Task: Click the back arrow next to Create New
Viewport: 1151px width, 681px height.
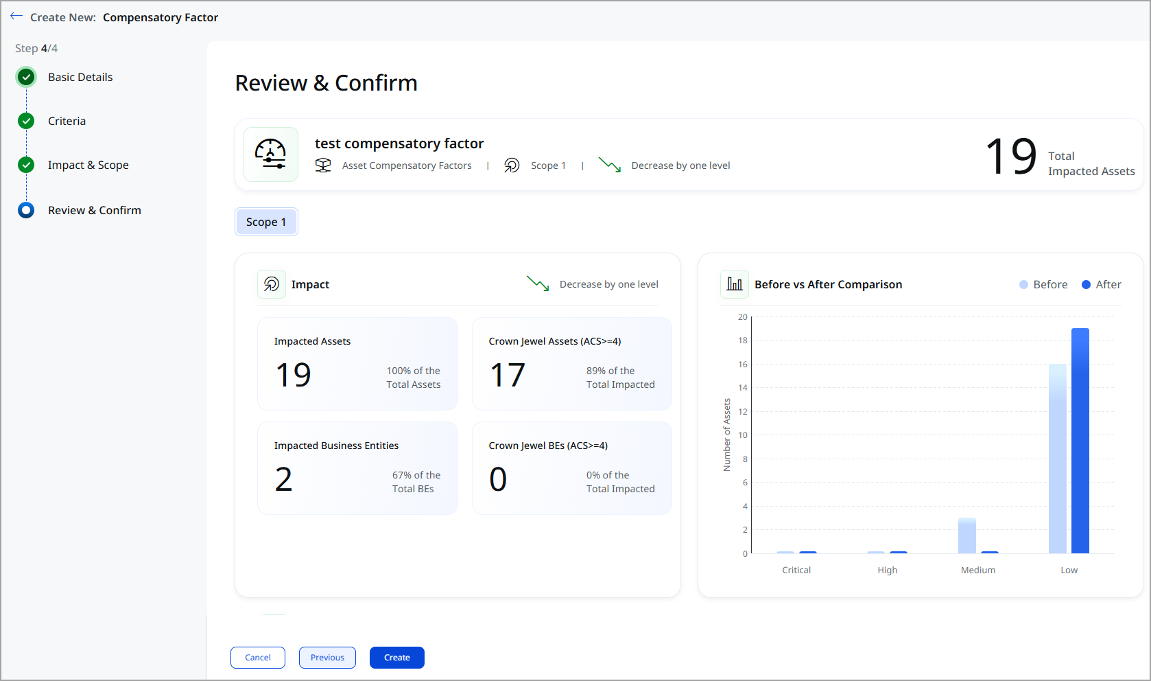Action: point(16,16)
